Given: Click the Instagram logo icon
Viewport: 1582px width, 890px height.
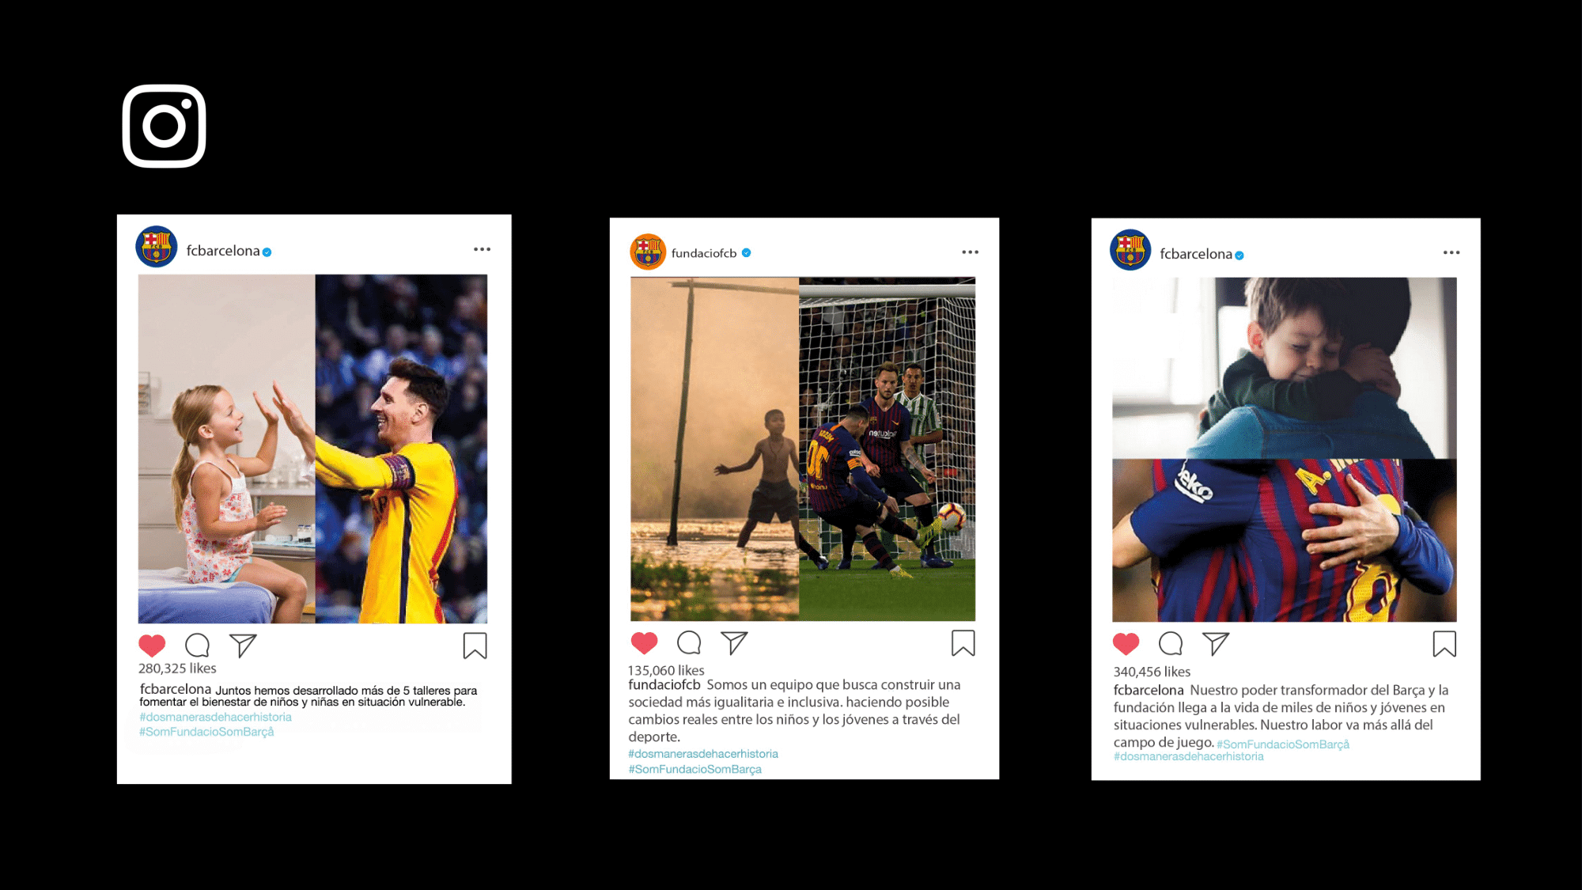Looking at the screenshot, I should tap(165, 126).
